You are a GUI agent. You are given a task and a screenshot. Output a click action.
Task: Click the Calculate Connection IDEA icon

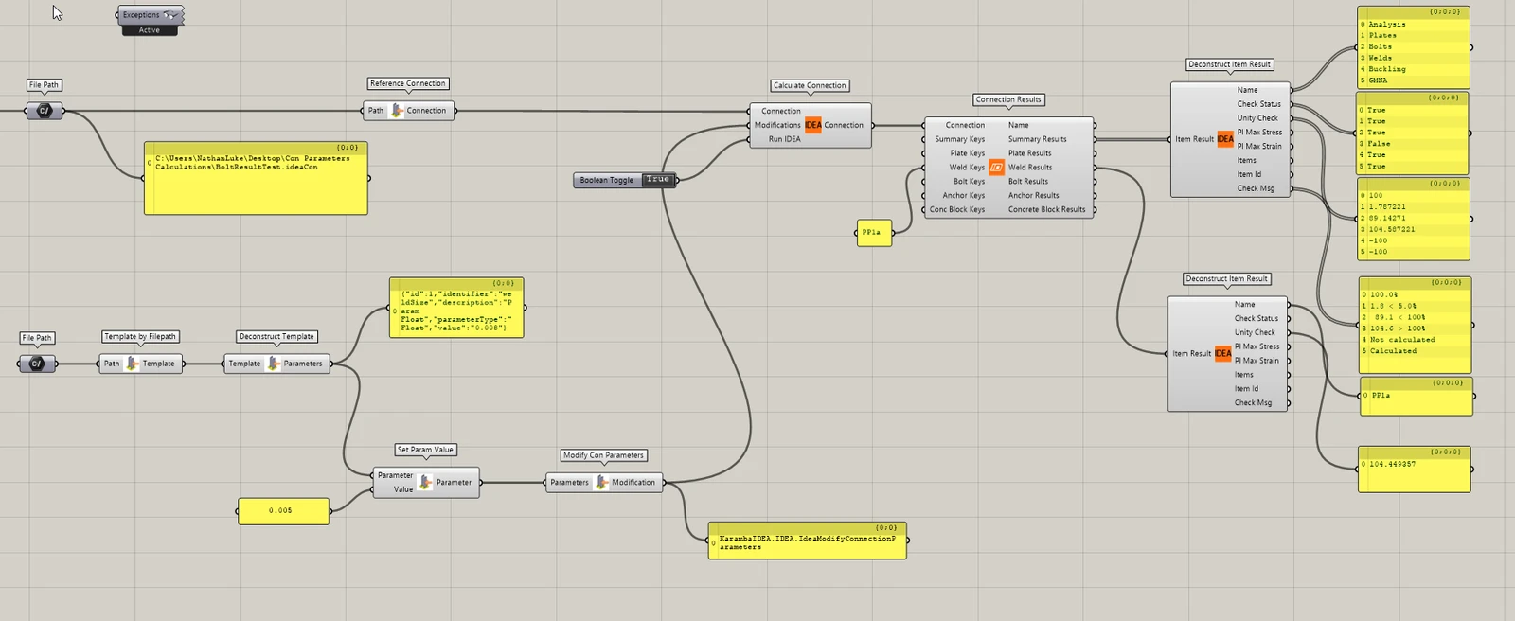coord(813,125)
